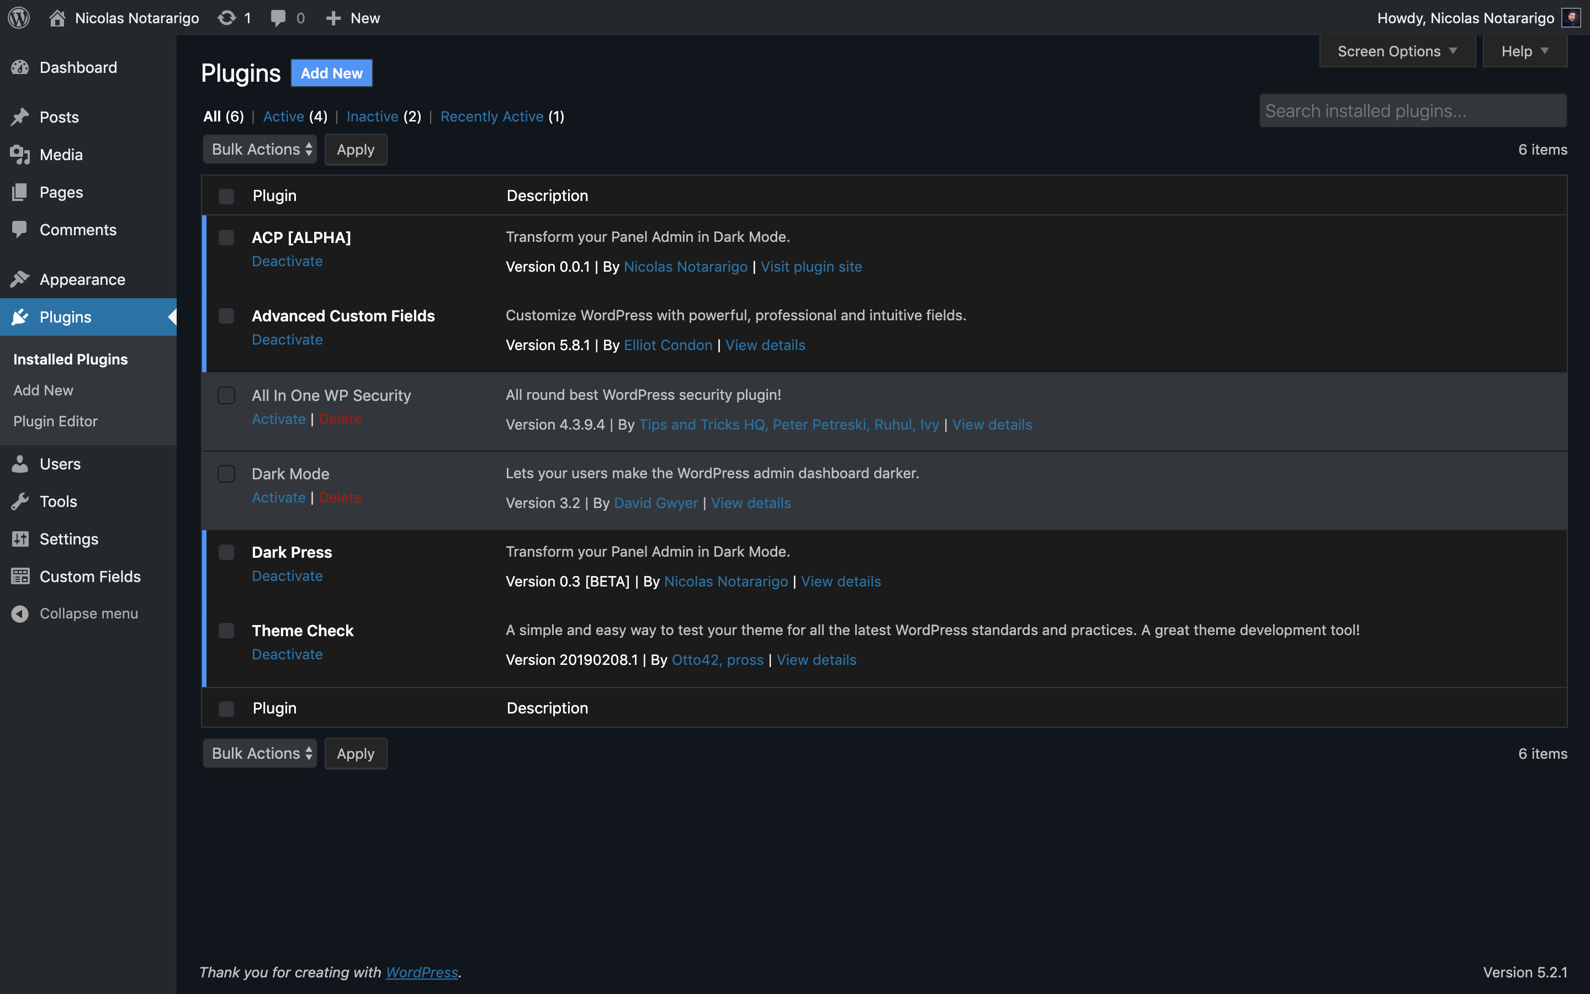
Task: Click the Add New plugin button
Action: coord(331,73)
